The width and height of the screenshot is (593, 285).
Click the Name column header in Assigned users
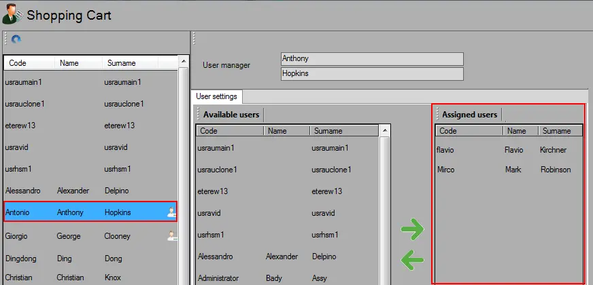point(520,131)
